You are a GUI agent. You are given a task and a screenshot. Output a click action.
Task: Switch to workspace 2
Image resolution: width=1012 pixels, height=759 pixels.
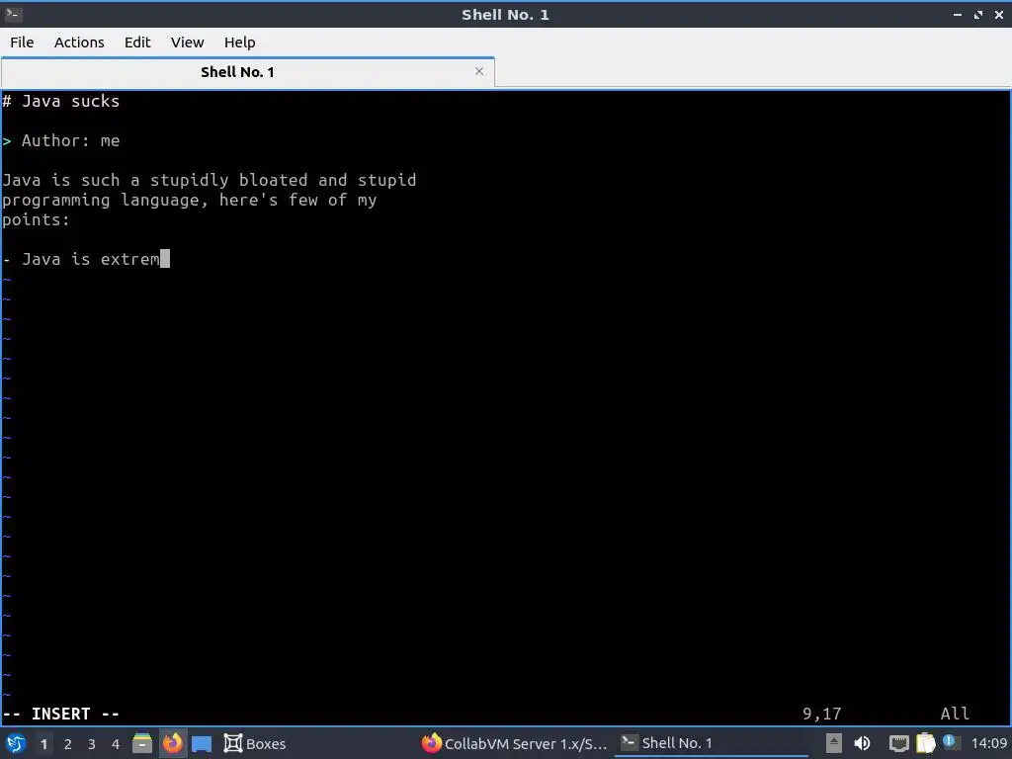pyautogui.click(x=68, y=744)
